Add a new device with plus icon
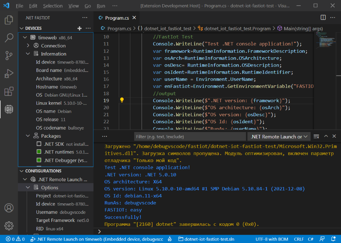The image size is (341, 243). coord(79,28)
